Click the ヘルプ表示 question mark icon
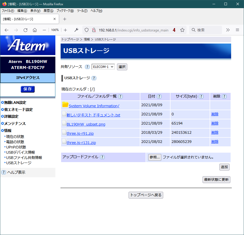This screenshot has width=244, height=235. [4, 172]
